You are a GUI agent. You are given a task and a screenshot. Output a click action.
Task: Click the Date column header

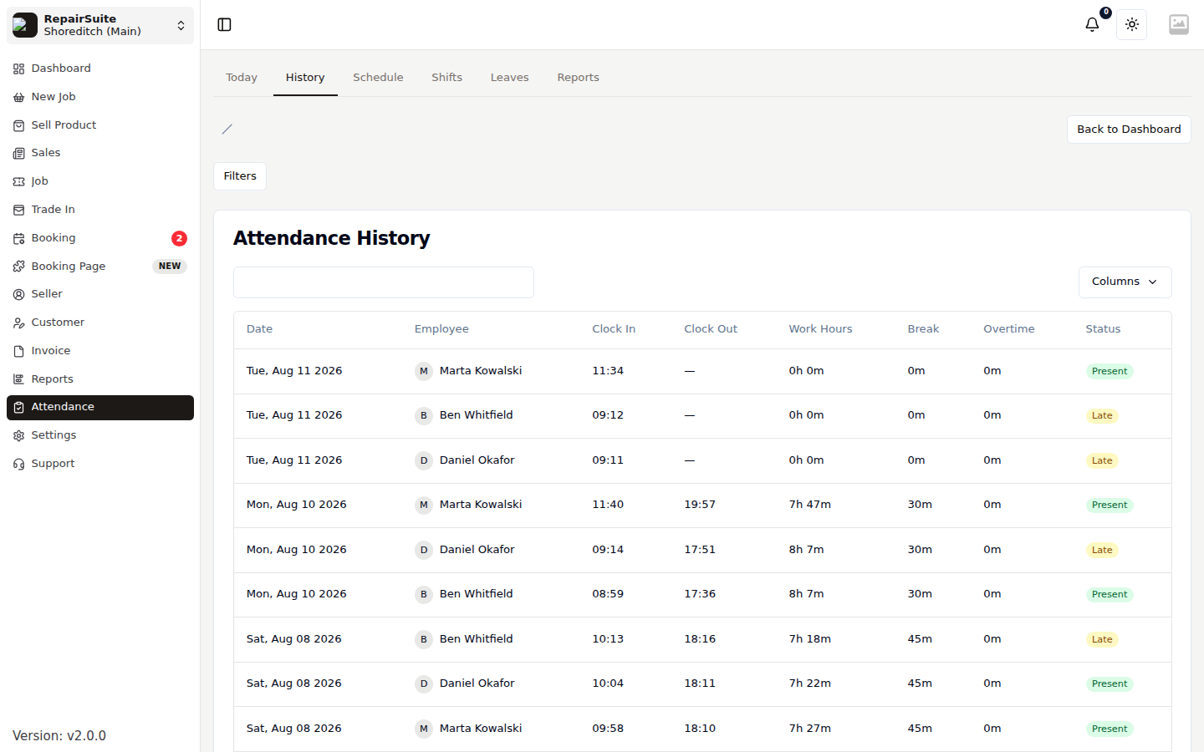click(x=259, y=329)
